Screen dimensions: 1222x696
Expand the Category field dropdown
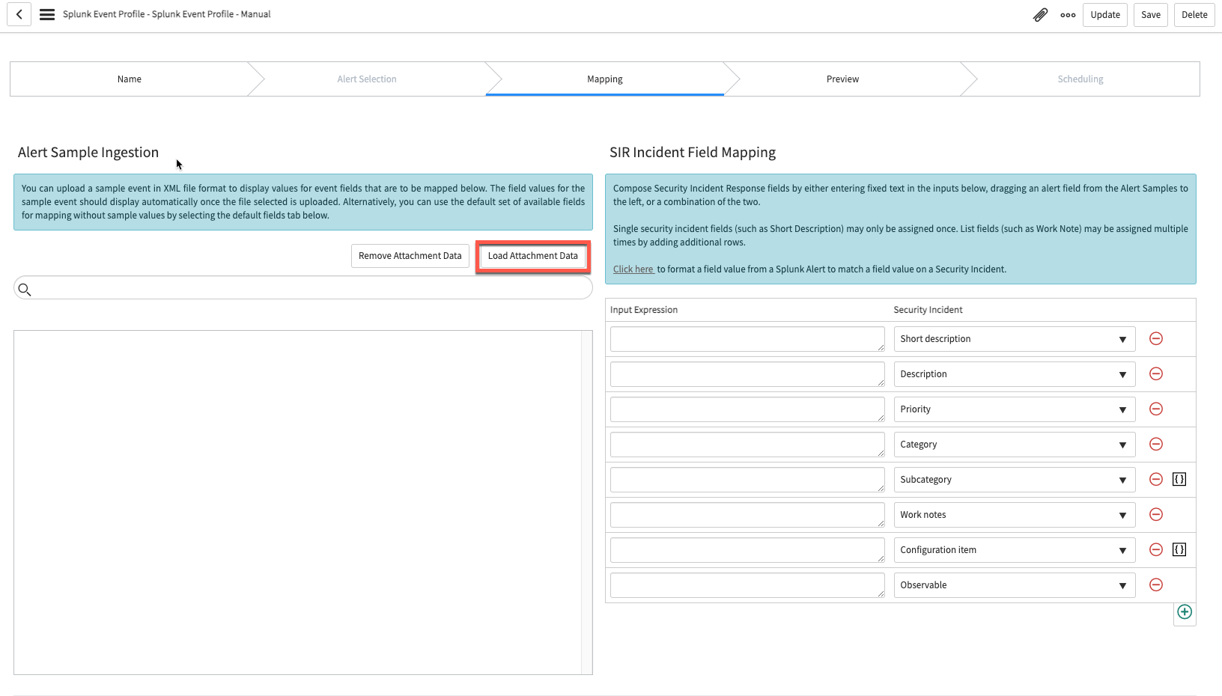tap(1015, 445)
